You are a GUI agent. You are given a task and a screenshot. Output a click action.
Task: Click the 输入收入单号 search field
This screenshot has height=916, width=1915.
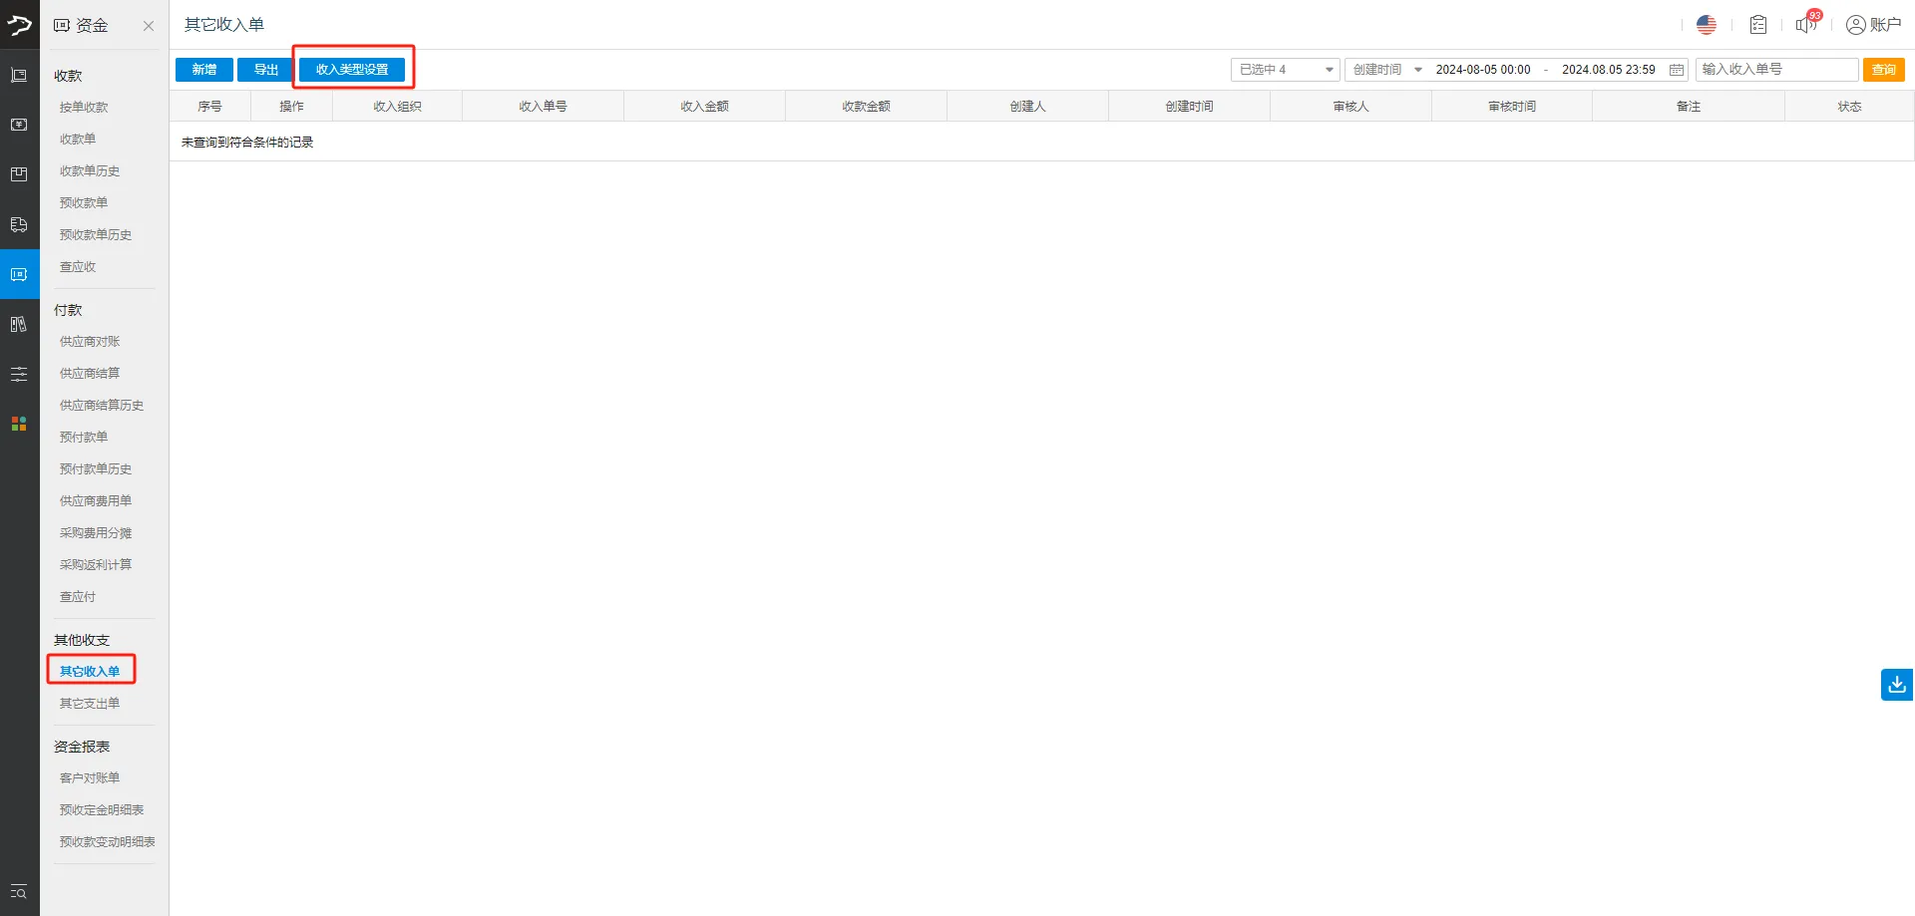coord(1775,70)
